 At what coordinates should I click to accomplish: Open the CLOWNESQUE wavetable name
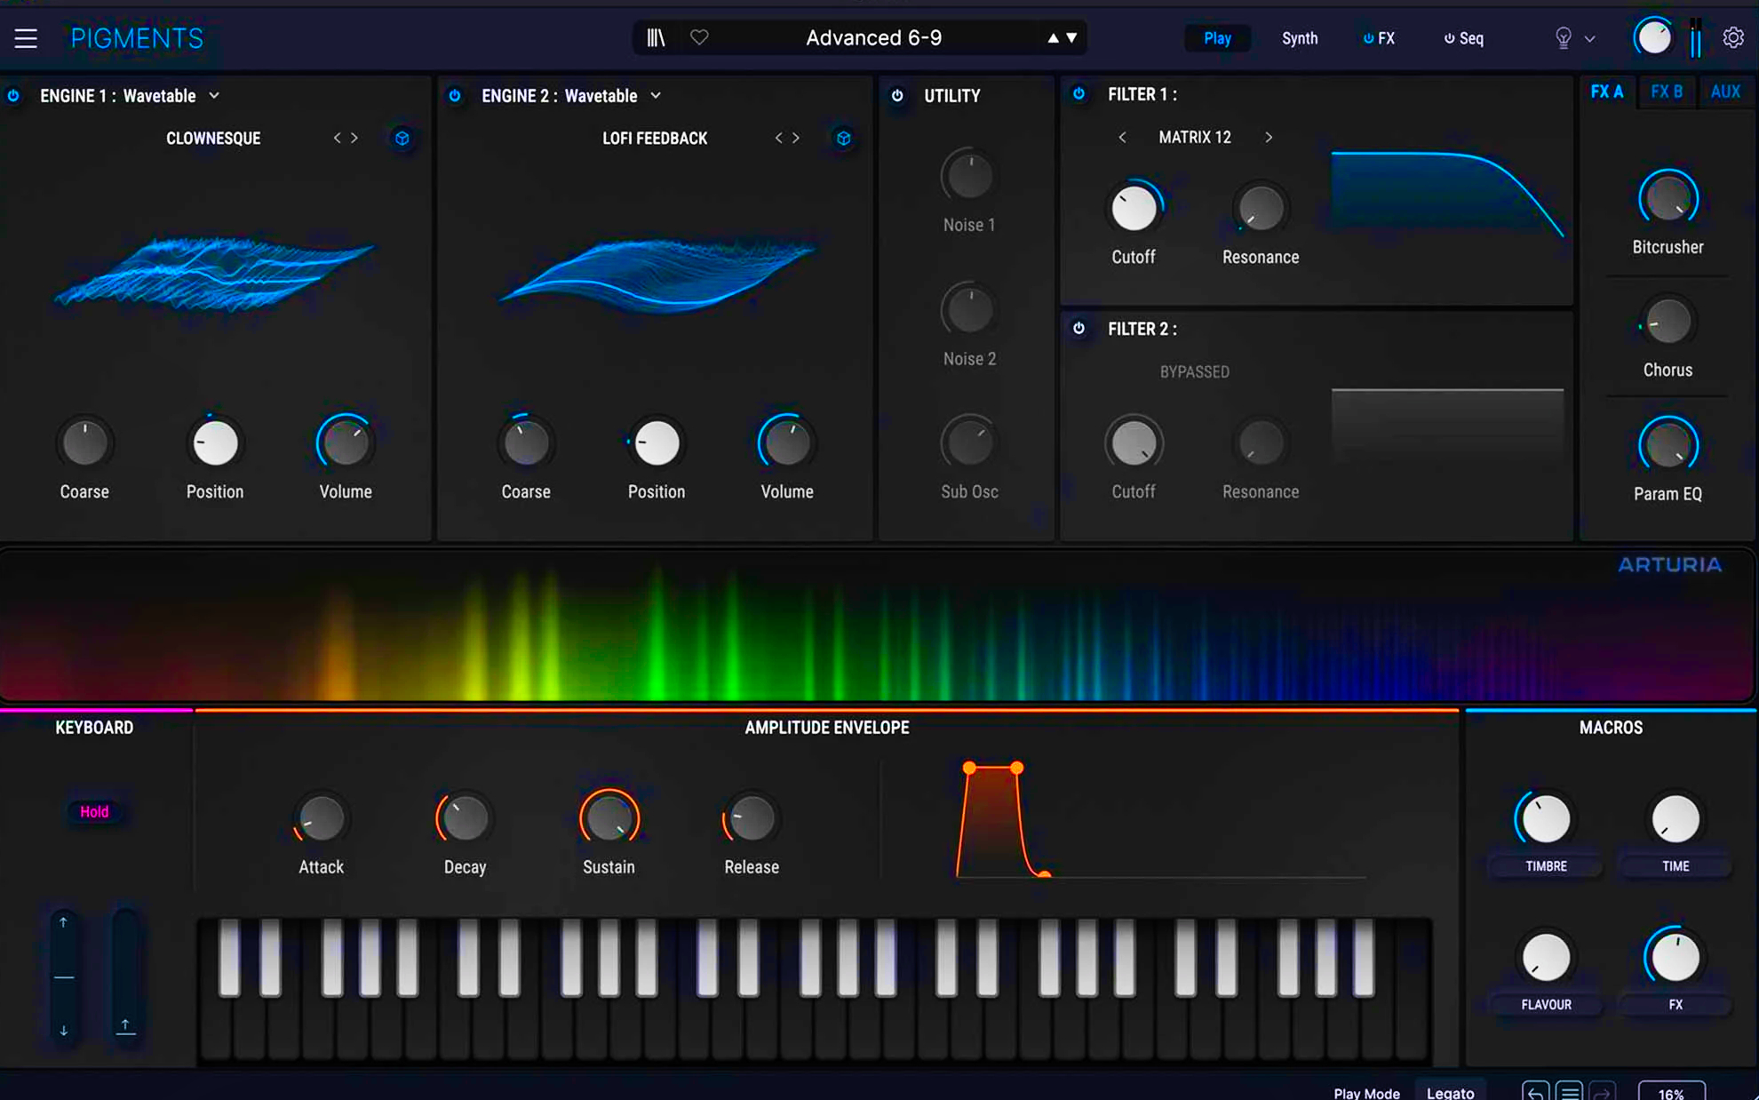(x=213, y=138)
